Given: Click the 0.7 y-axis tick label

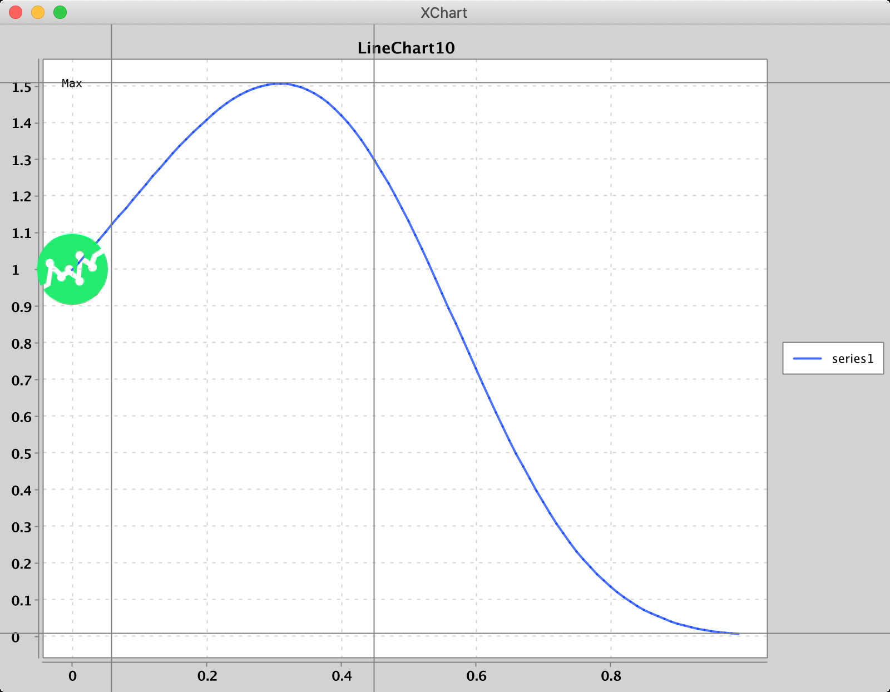Looking at the screenshot, I should point(22,380).
